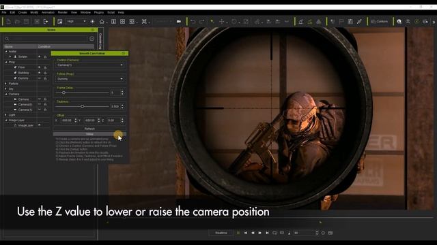Click the music note audio icon
Image resolution: width=437 pixels, height=245 pixels.
pyautogui.click(x=289, y=233)
